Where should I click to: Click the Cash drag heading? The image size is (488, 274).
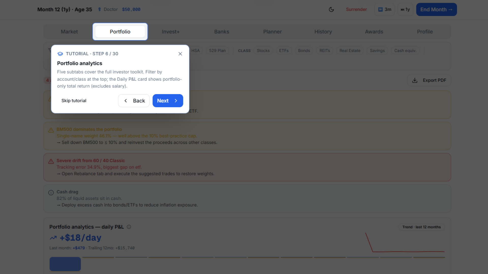click(x=67, y=192)
